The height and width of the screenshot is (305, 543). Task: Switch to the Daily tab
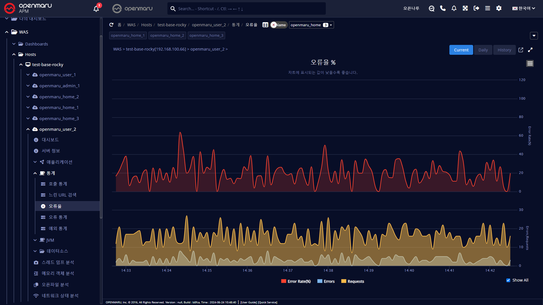pos(483,50)
